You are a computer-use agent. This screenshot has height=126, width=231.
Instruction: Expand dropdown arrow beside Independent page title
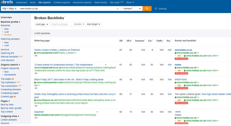[x=106, y=65]
